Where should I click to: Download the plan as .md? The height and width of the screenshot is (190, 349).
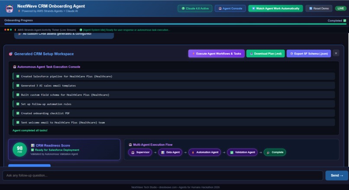(265, 53)
